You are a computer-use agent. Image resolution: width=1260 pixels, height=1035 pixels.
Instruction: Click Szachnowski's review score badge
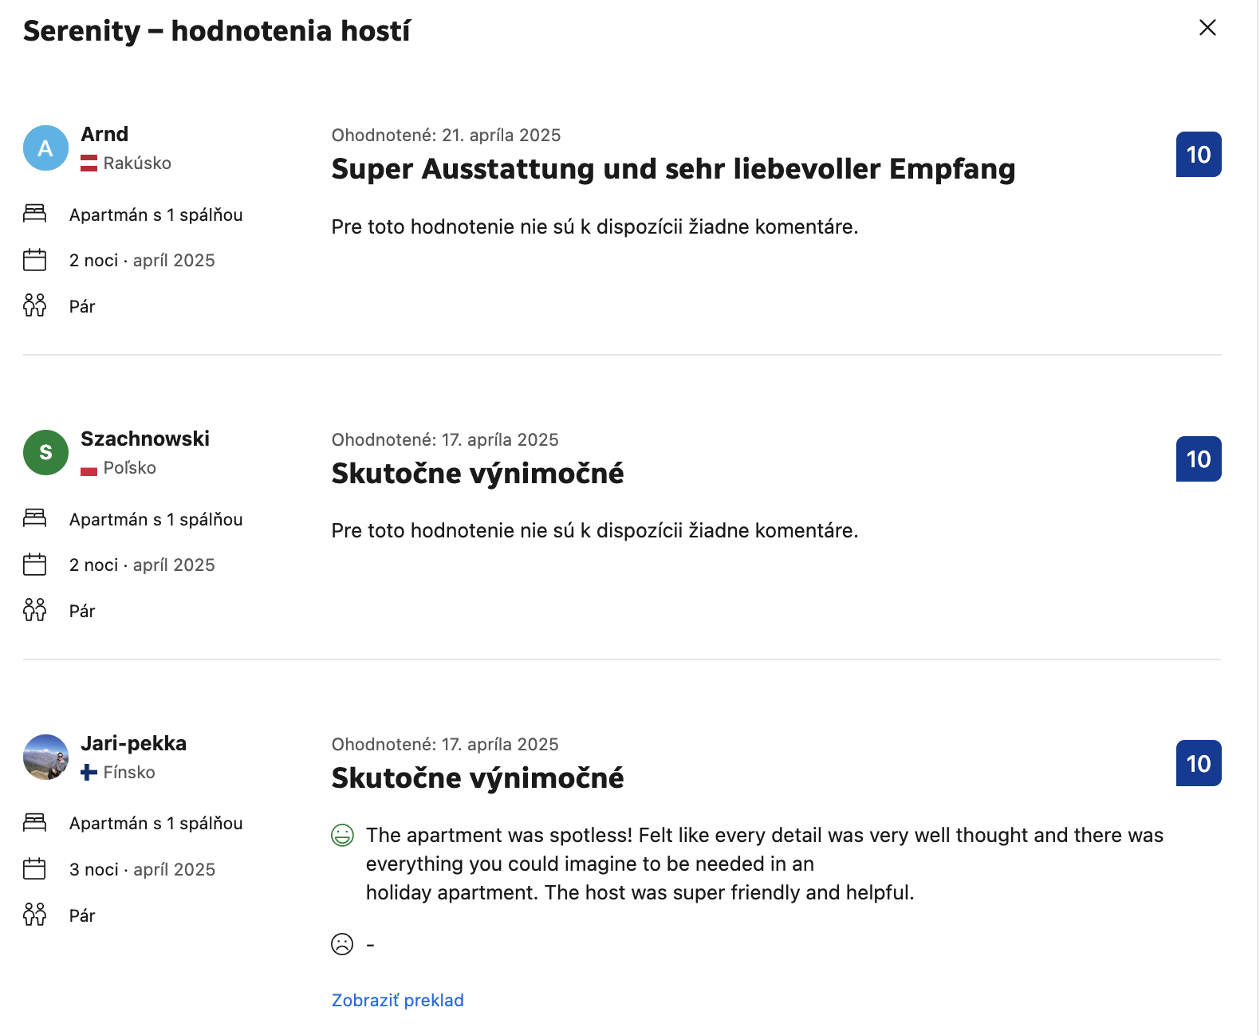coord(1198,459)
